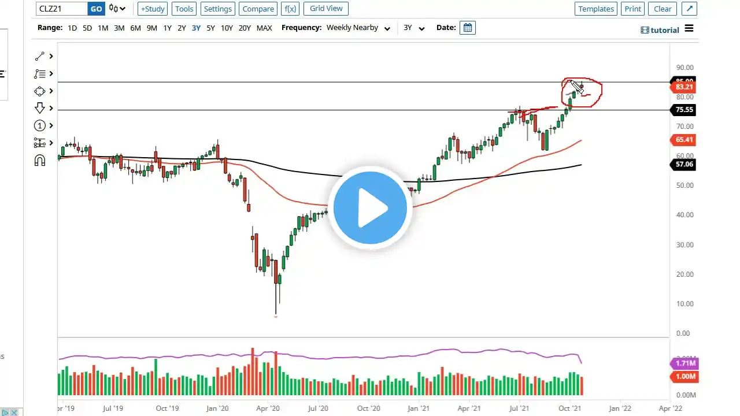
Task: Switch to Grid View
Action: (326, 9)
